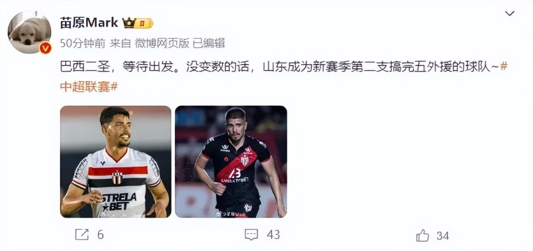Click the 微博网页版 source link
The width and height of the screenshot is (533, 251).
tap(162, 43)
